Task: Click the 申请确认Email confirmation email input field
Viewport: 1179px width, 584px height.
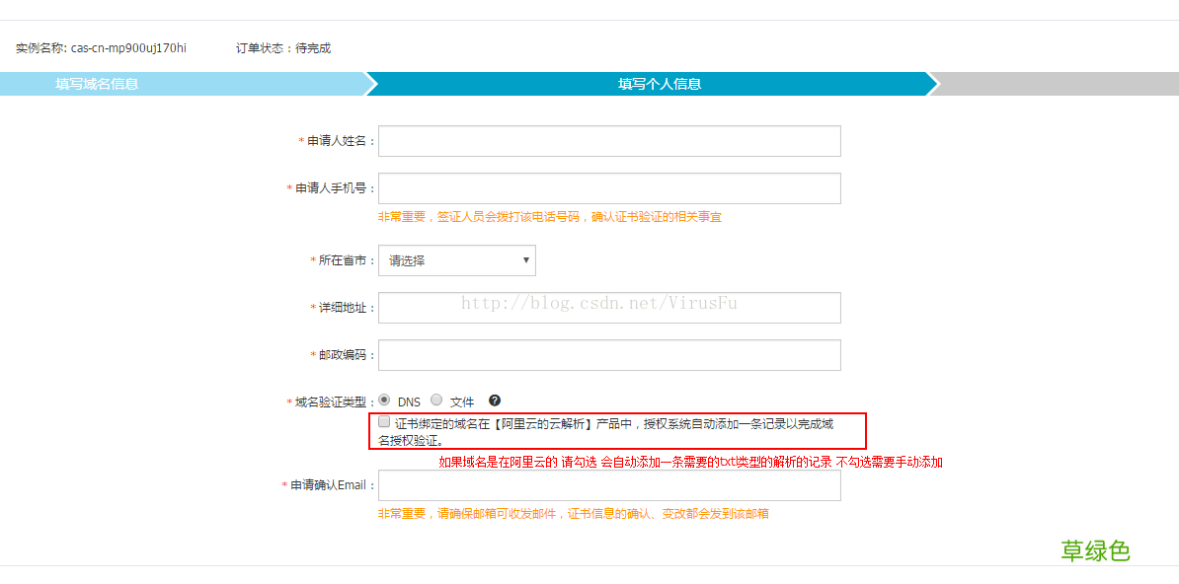Action: [609, 484]
